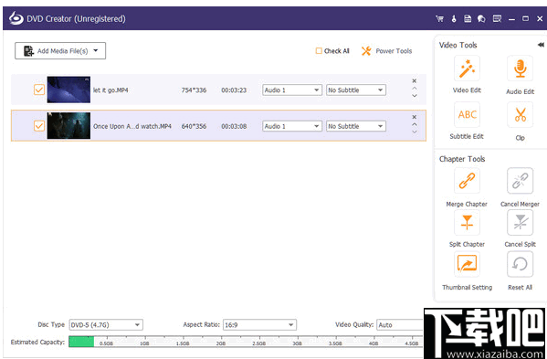Uncheck the let it go.MP4 checkbox
The height and width of the screenshot is (359, 547).
(39, 90)
